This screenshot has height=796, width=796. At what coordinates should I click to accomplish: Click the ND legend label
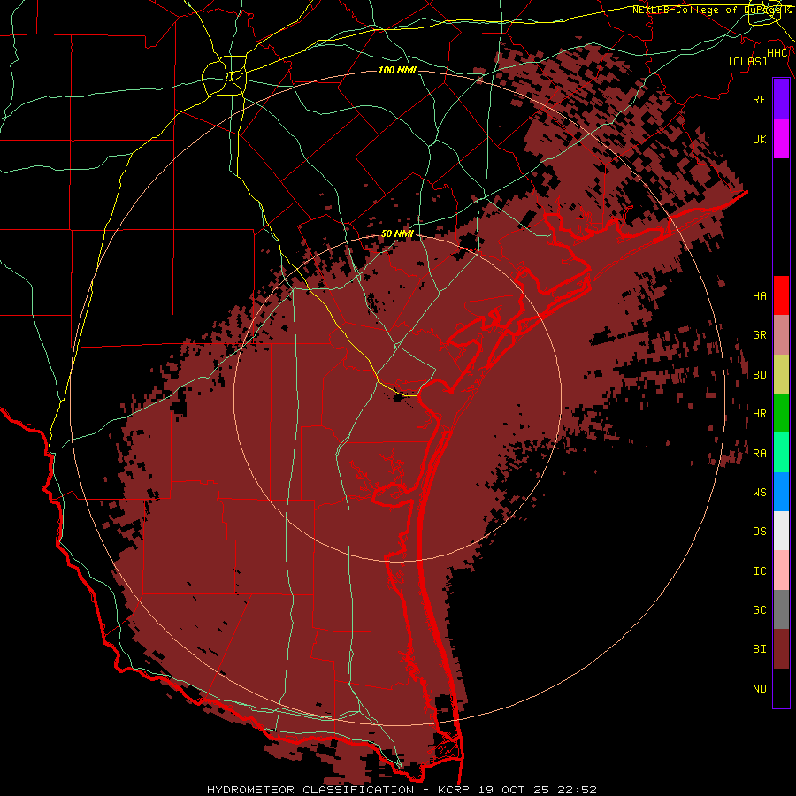point(759,689)
